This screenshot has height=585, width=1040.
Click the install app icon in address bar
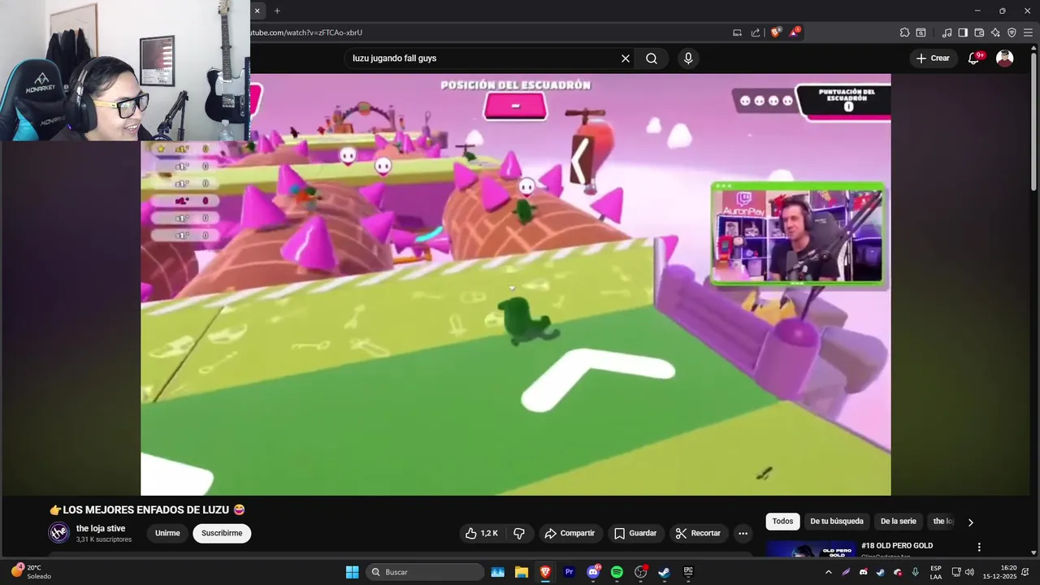[737, 32]
